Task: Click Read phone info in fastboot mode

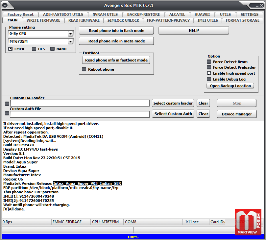Action: [116, 60]
